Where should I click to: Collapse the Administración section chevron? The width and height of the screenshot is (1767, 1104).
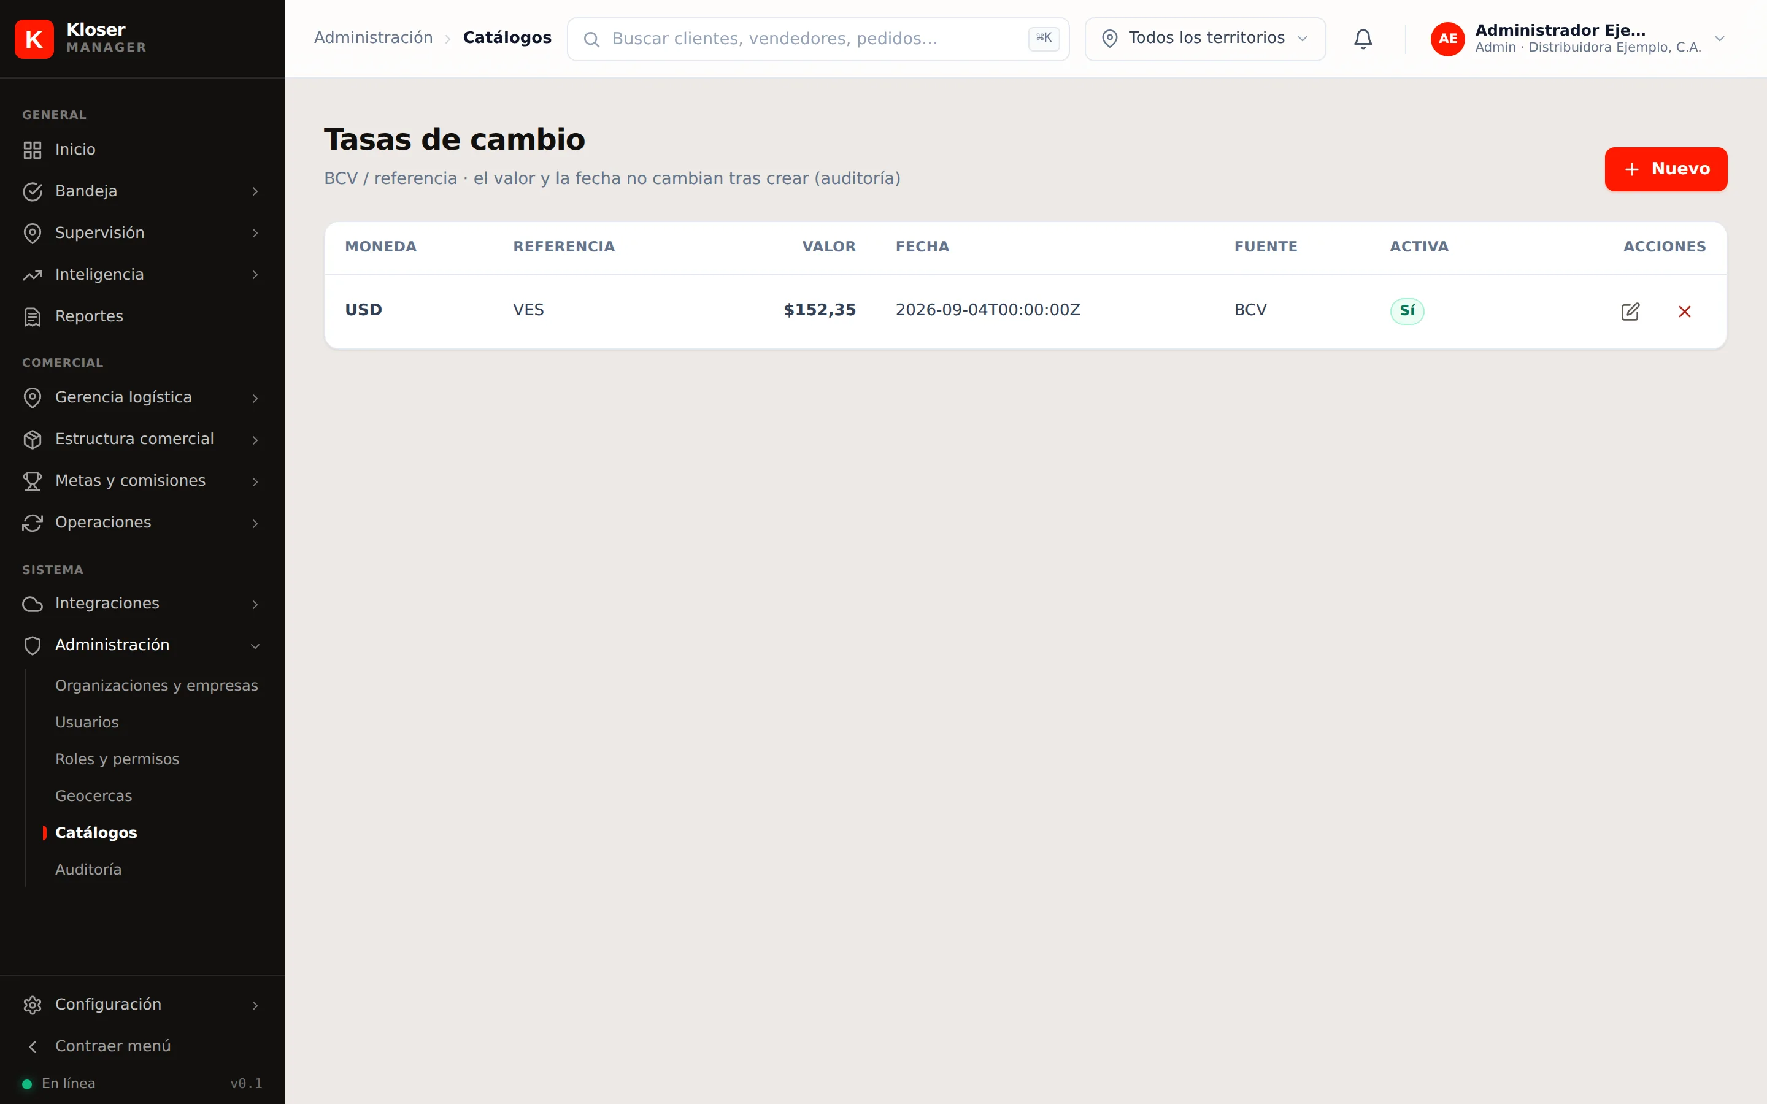pos(255,645)
